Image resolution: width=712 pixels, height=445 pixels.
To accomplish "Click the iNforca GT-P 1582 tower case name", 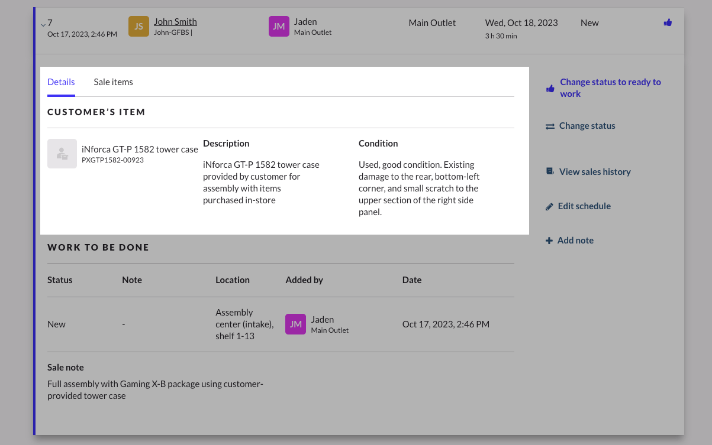I will [140, 150].
